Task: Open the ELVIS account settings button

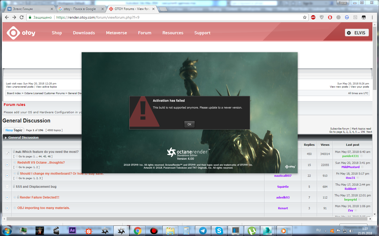Action: tap(357, 33)
